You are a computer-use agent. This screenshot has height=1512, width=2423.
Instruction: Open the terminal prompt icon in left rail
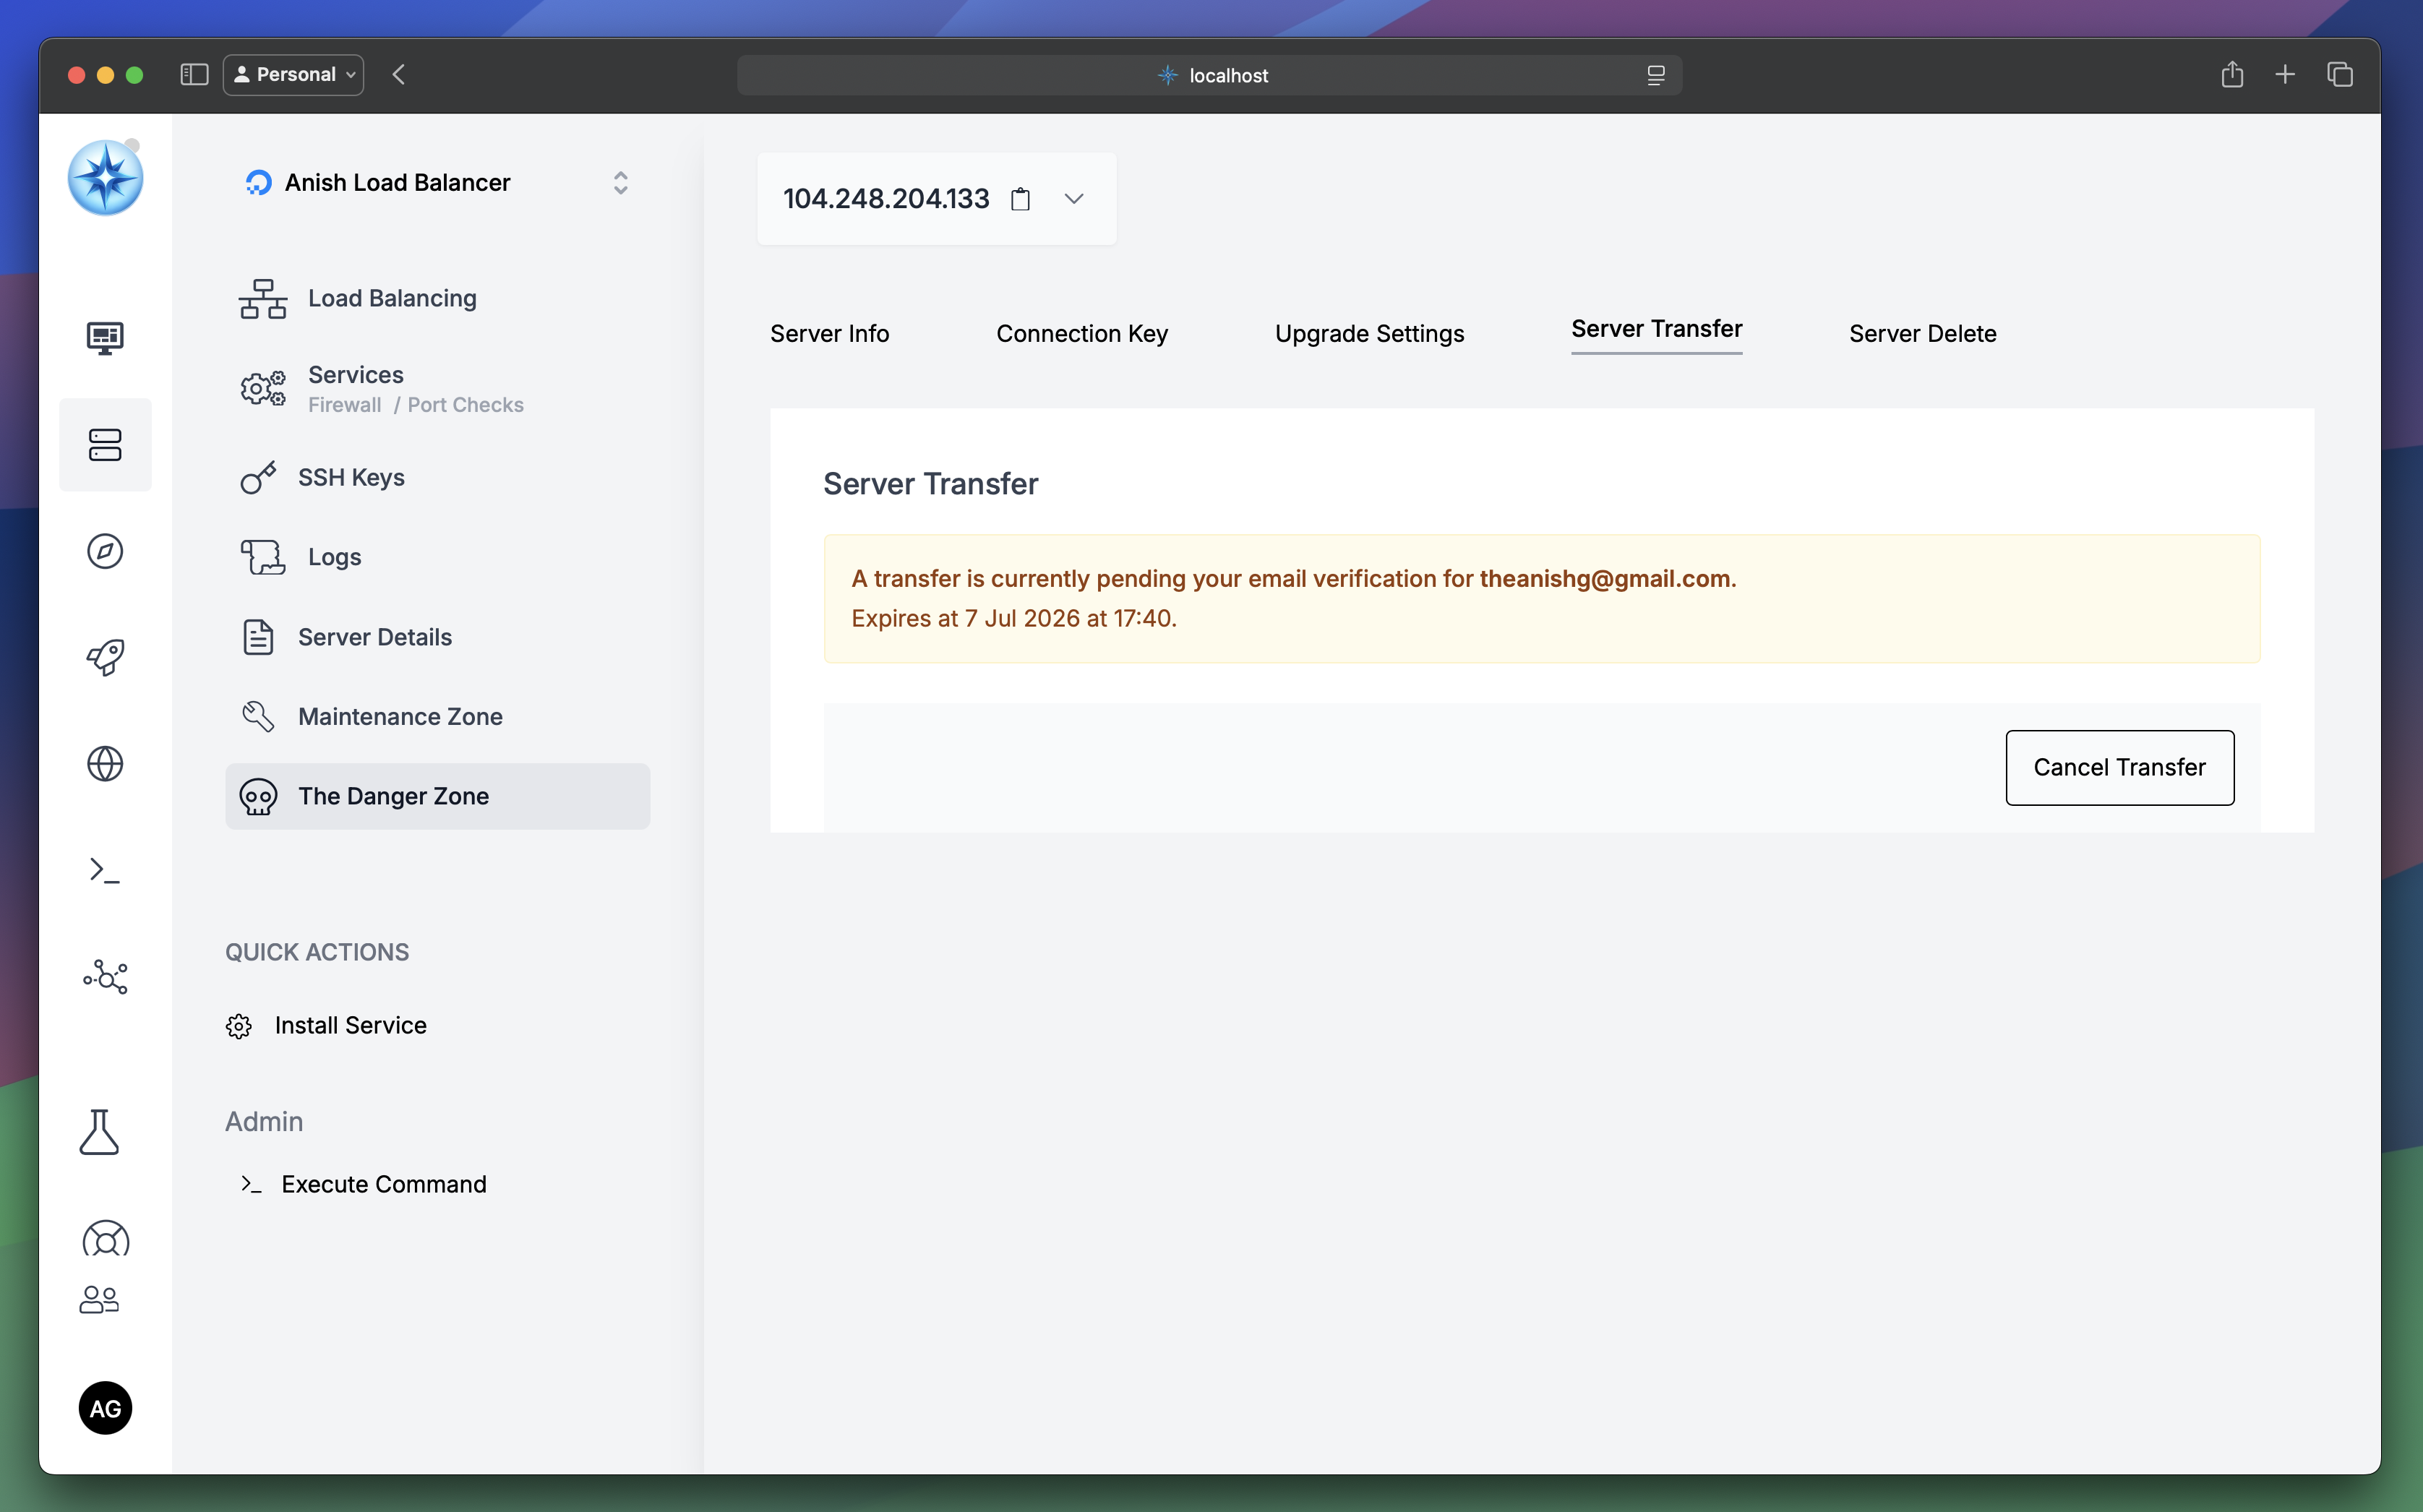(x=105, y=870)
